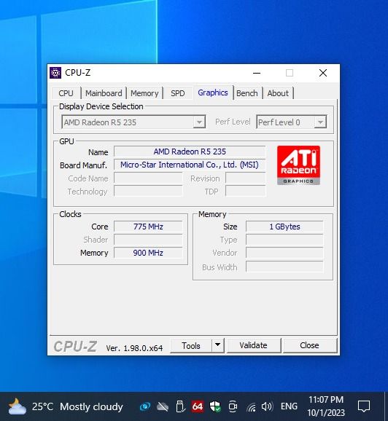Click the safely remove USB hardware icon
The height and width of the screenshot is (421, 388).
180,406
